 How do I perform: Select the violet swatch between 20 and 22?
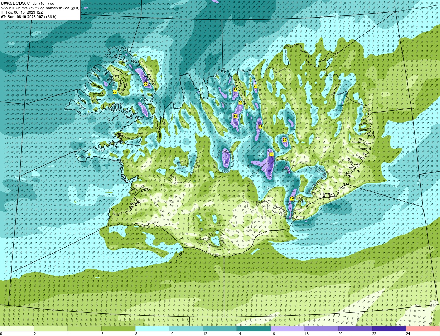(x=355, y=329)
